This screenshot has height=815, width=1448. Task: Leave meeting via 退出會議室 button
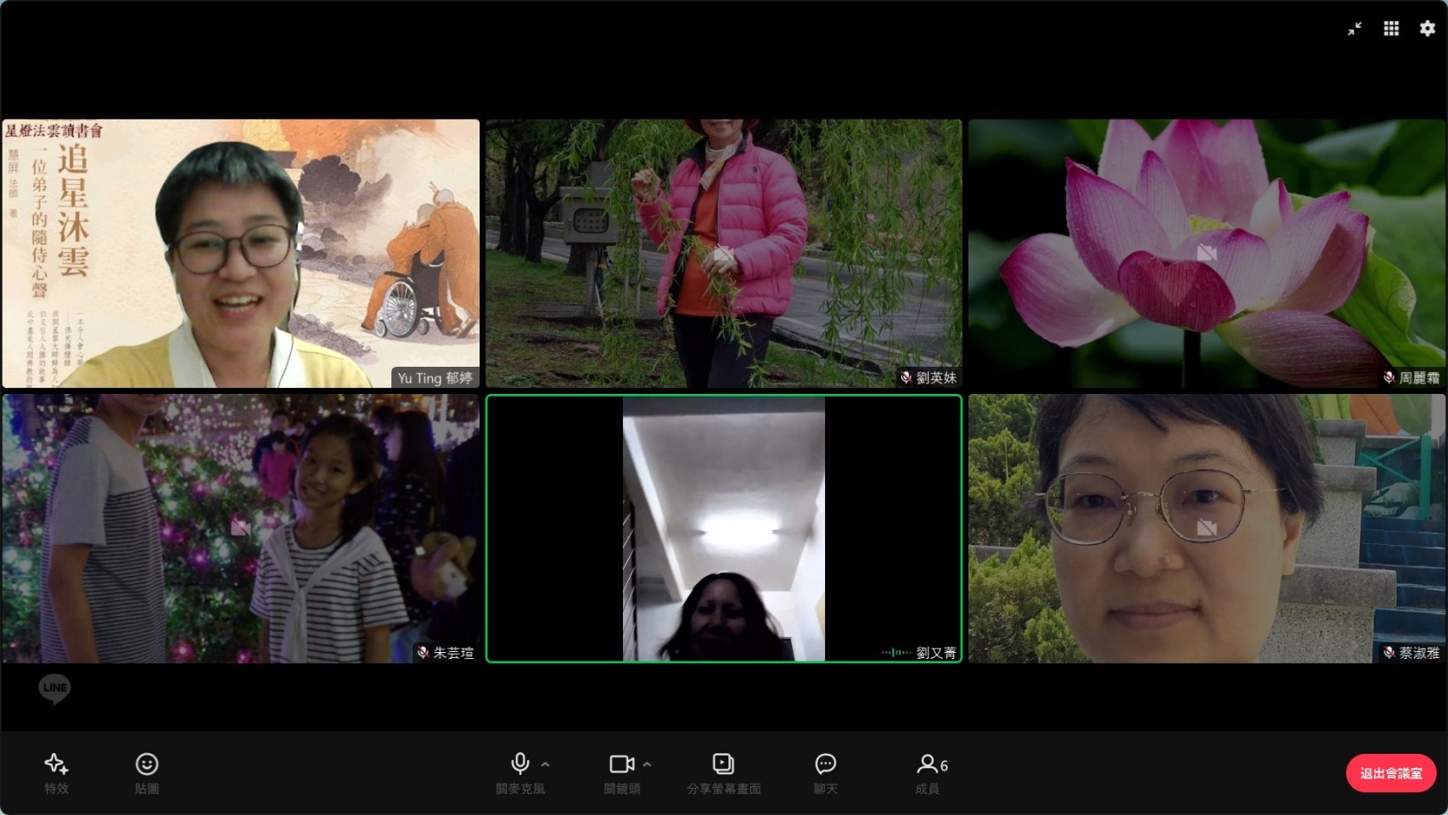pyautogui.click(x=1390, y=773)
